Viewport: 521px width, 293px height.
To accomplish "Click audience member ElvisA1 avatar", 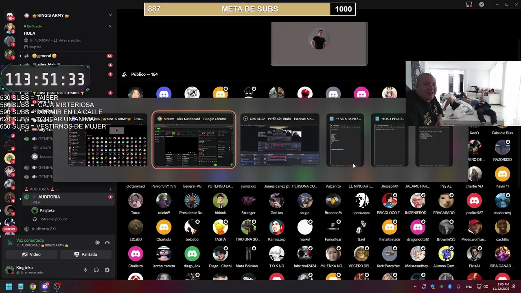I will click(474, 254).
